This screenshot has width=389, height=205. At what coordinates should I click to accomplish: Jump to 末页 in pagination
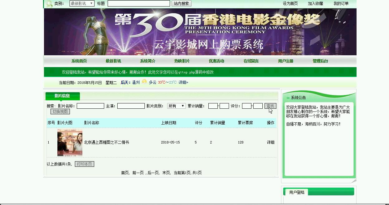[x=166, y=173]
